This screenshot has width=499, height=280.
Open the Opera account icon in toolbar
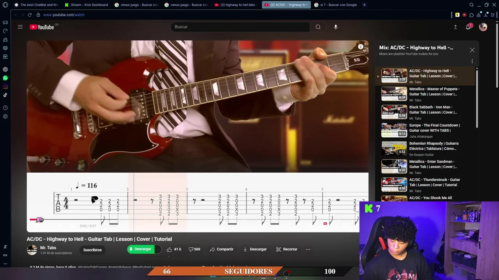[x=479, y=15]
